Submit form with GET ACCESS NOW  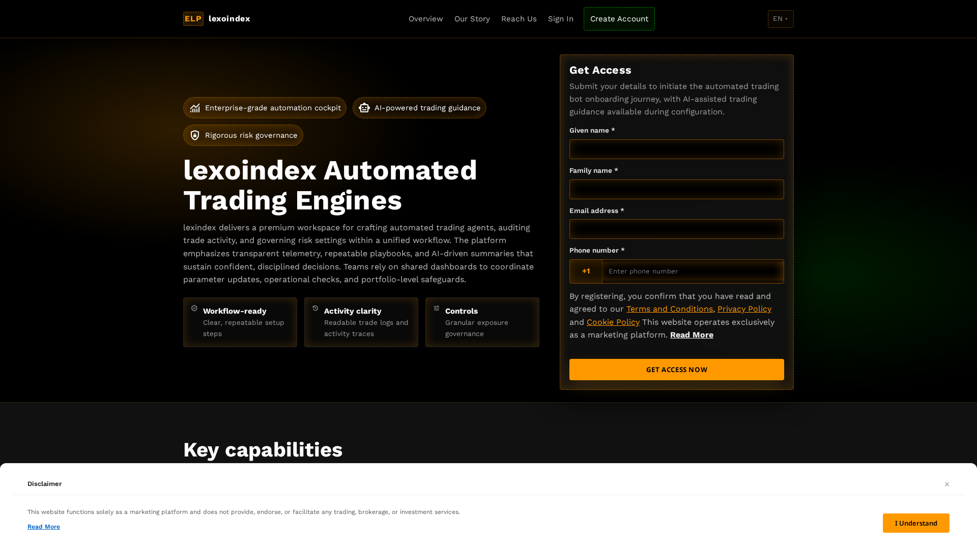(677, 370)
